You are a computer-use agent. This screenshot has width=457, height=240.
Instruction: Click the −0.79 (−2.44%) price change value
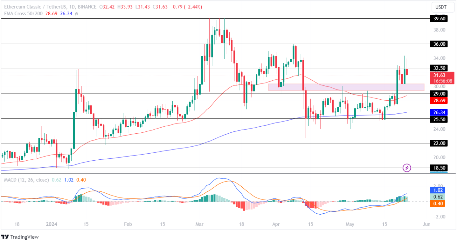point(187,7)
